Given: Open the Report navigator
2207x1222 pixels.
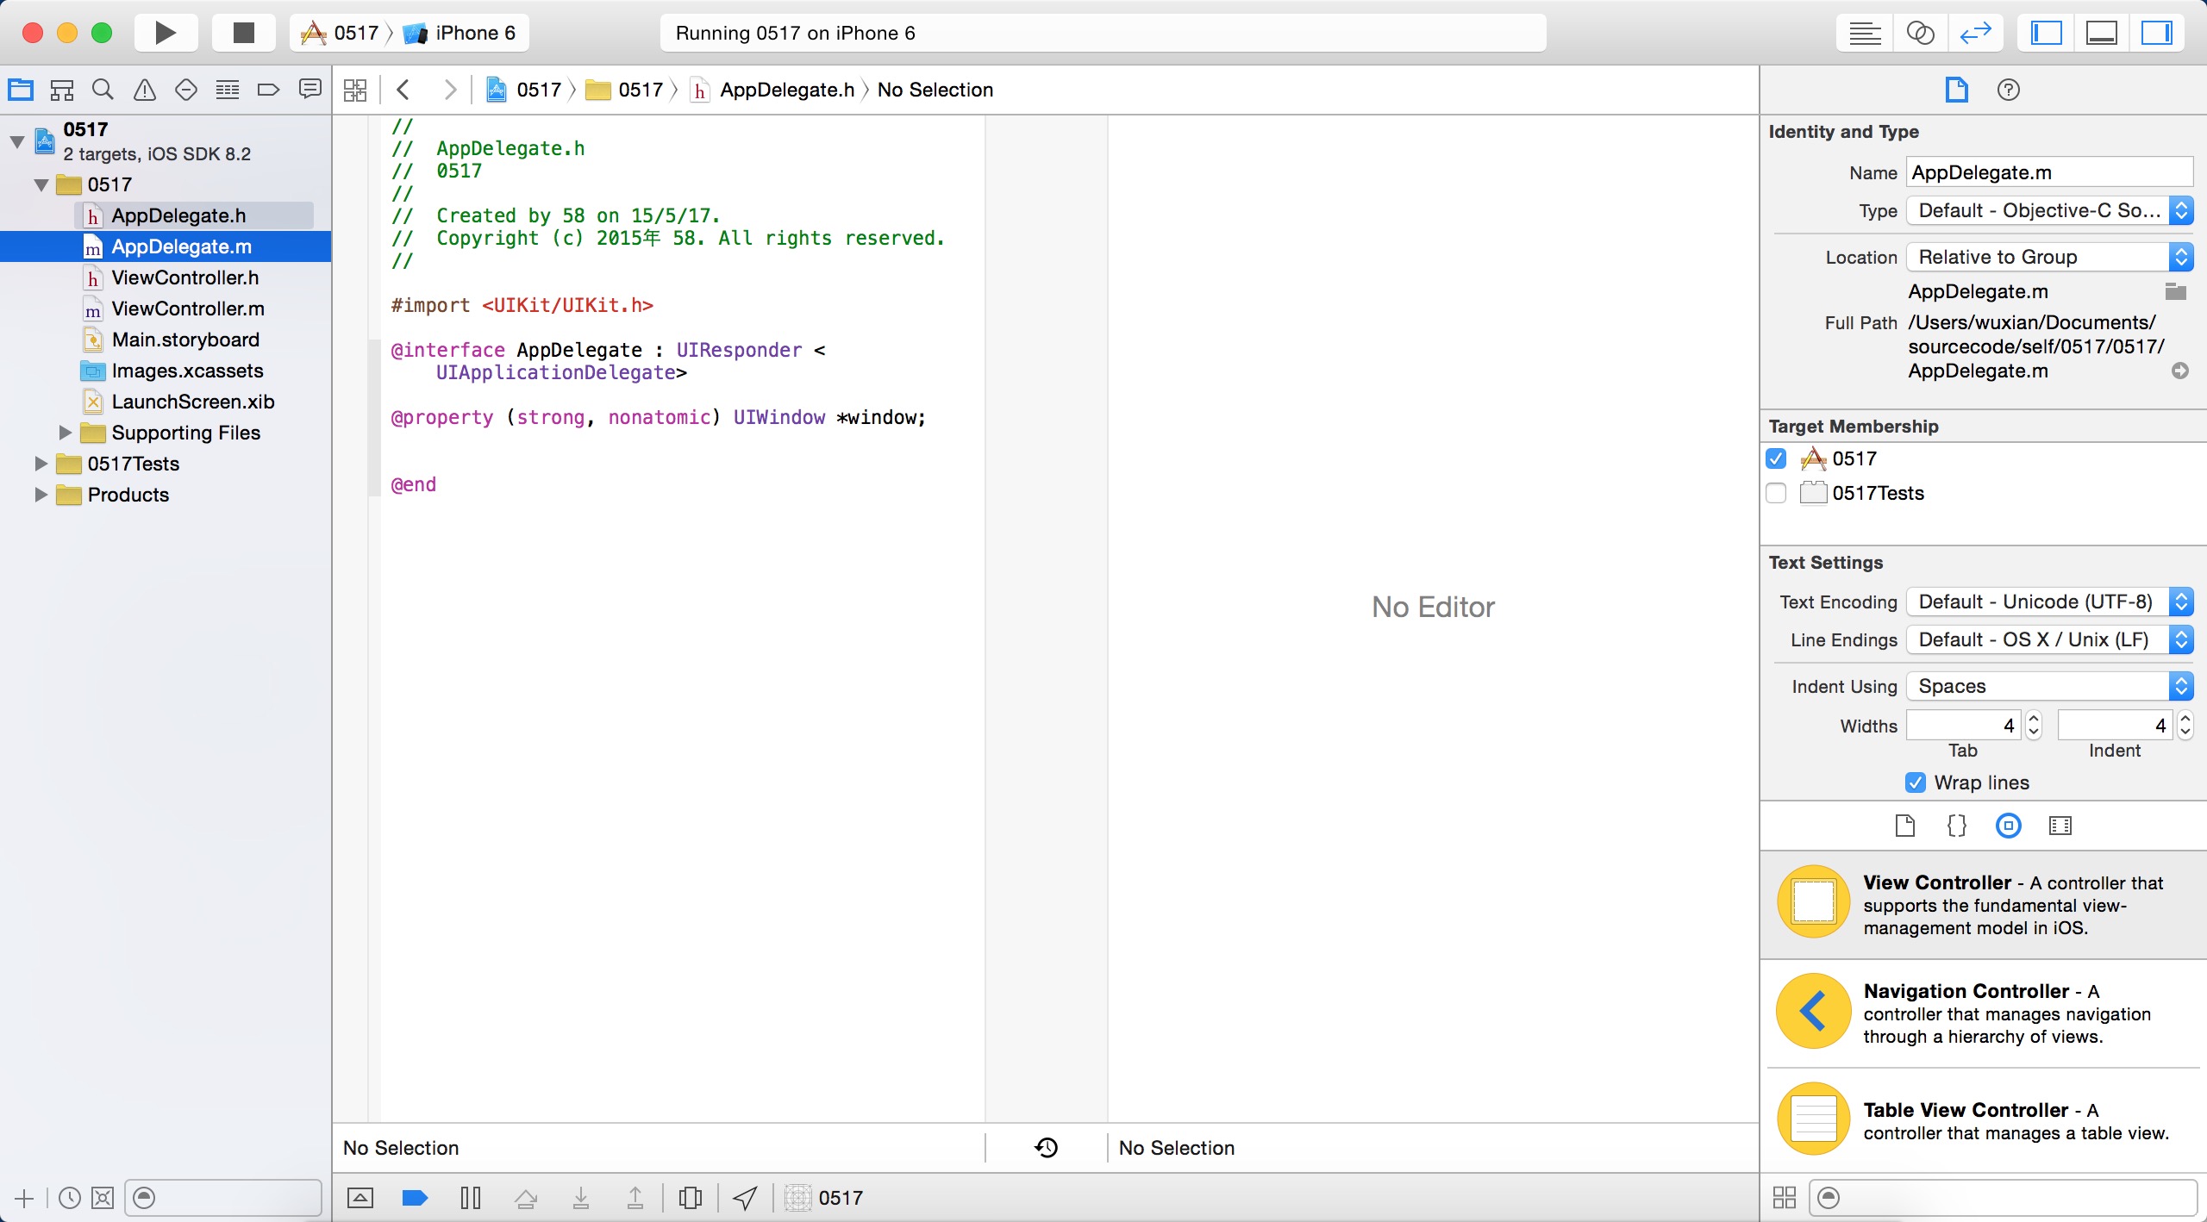Looking at the screenshot, I should click(310, 89).
